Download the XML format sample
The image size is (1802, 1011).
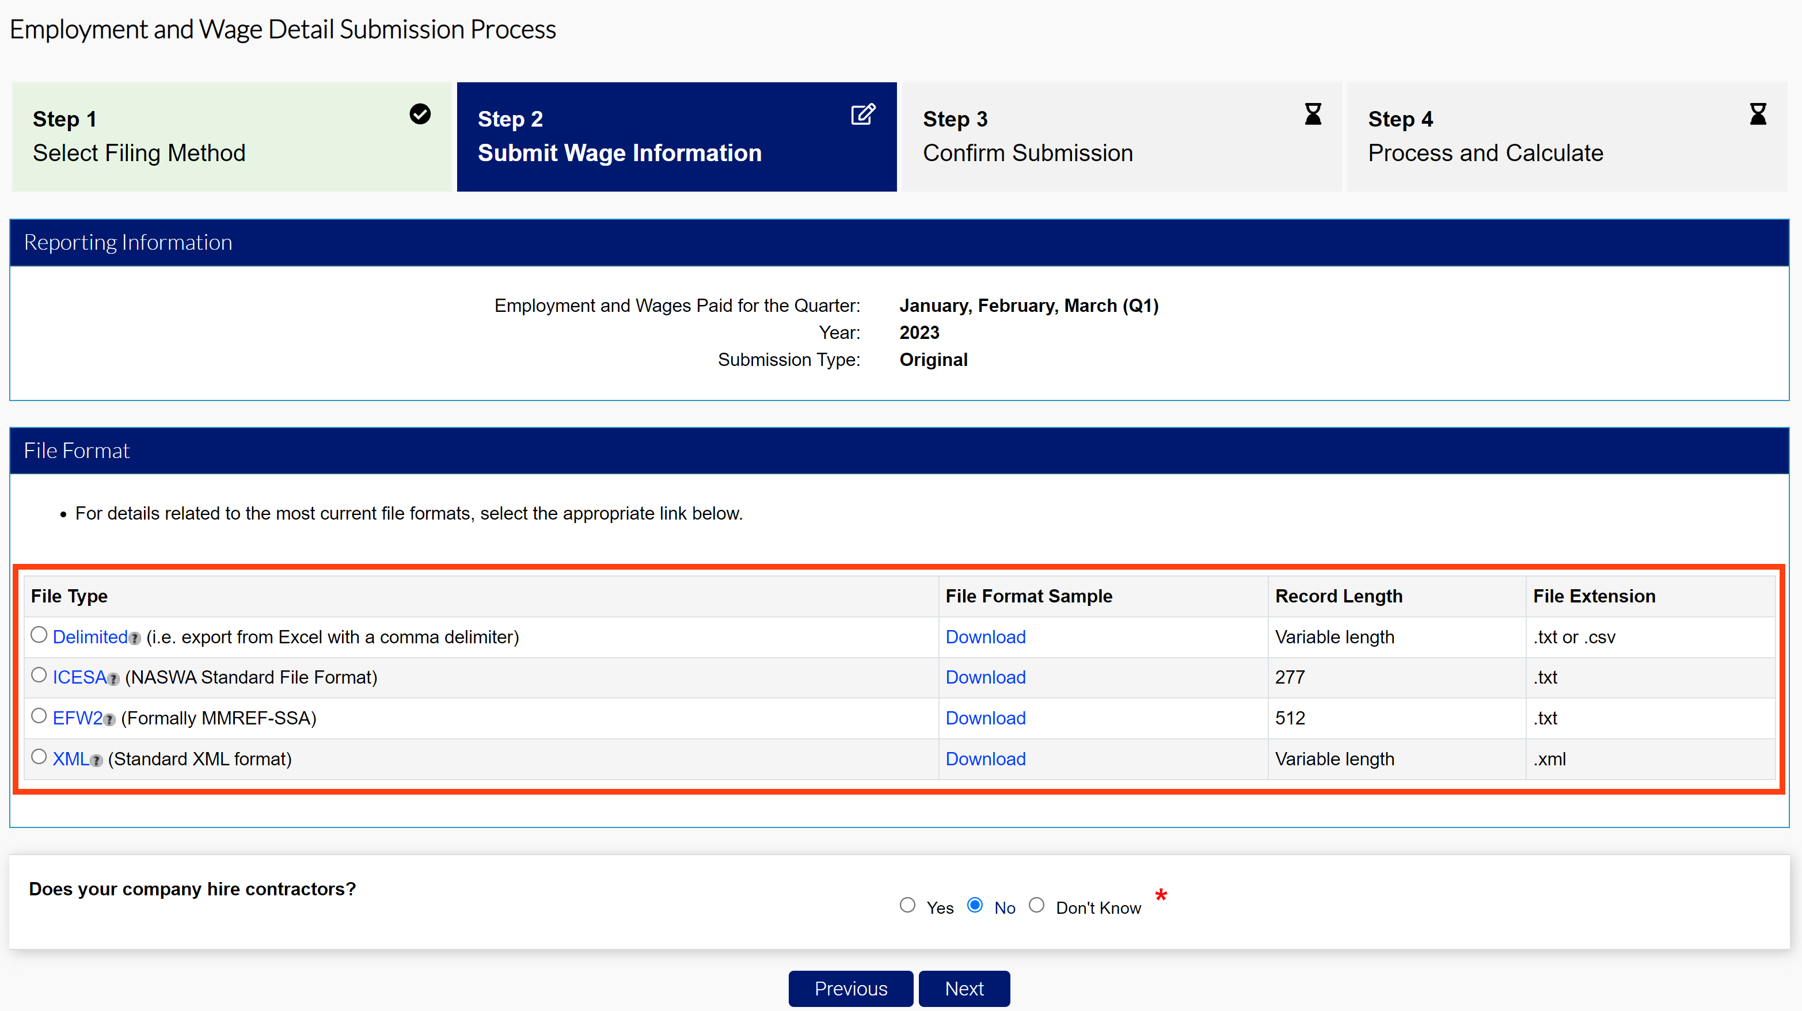click(x=985, y=758)
